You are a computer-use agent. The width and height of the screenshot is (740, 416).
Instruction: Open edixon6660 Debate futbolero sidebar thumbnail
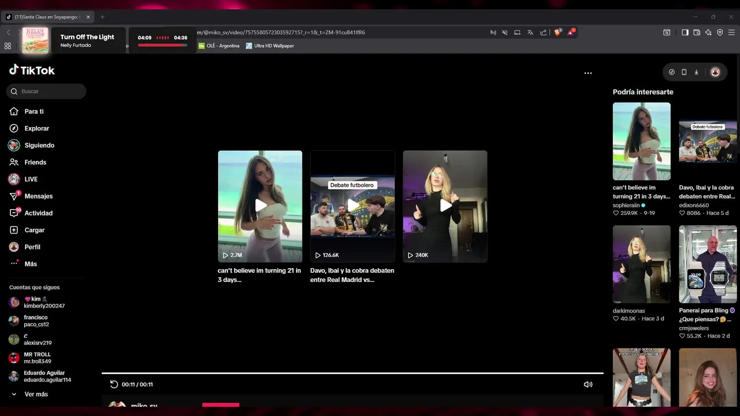(708, 142)
